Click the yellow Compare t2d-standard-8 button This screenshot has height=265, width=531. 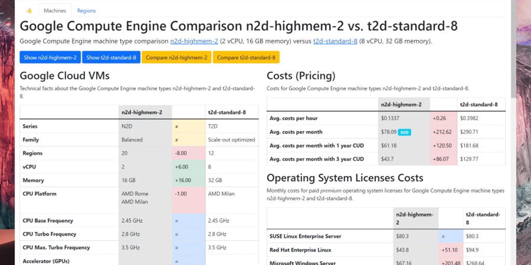[x=246, y=57]
